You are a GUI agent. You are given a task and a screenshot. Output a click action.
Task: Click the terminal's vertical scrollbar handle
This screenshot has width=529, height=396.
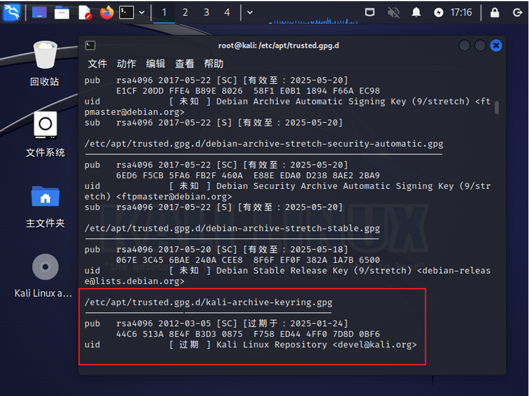(496, 107)
